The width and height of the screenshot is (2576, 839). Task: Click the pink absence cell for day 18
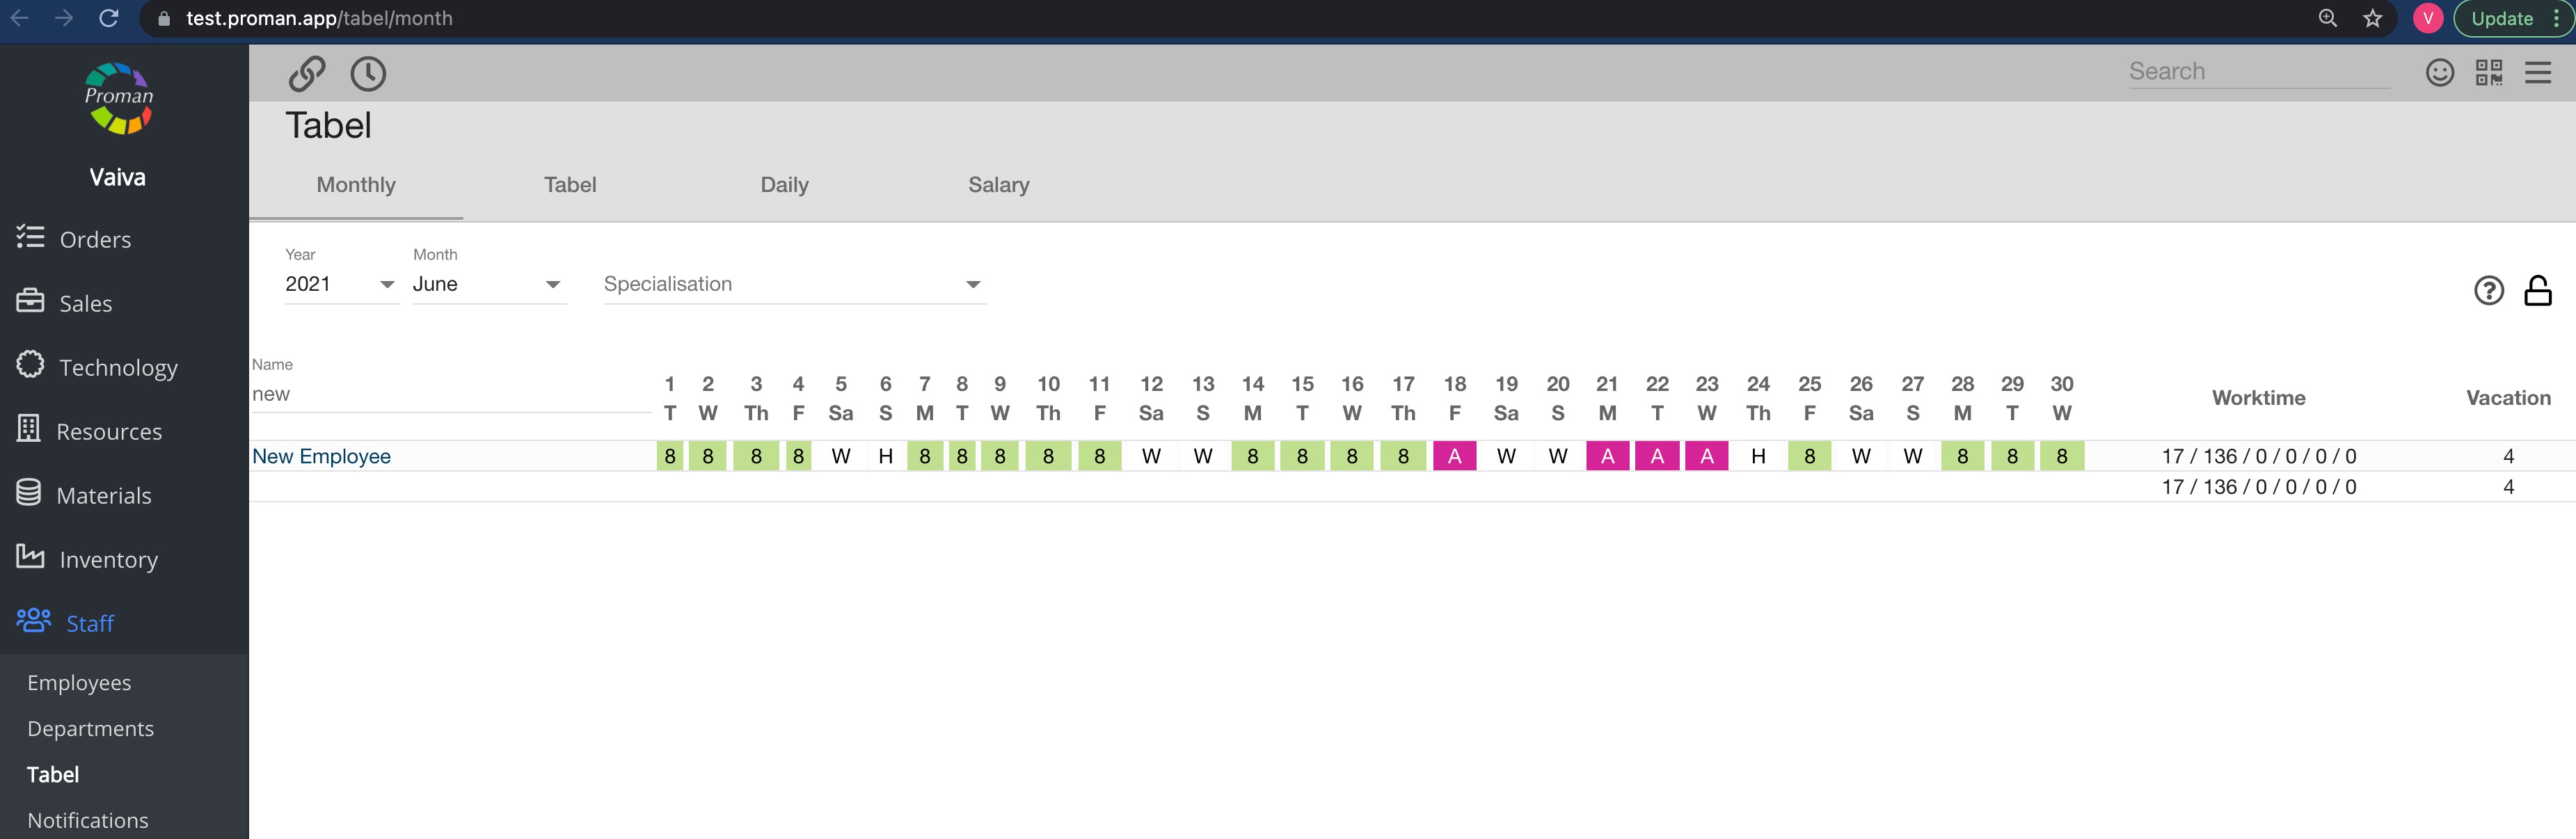click(1454, 456)
